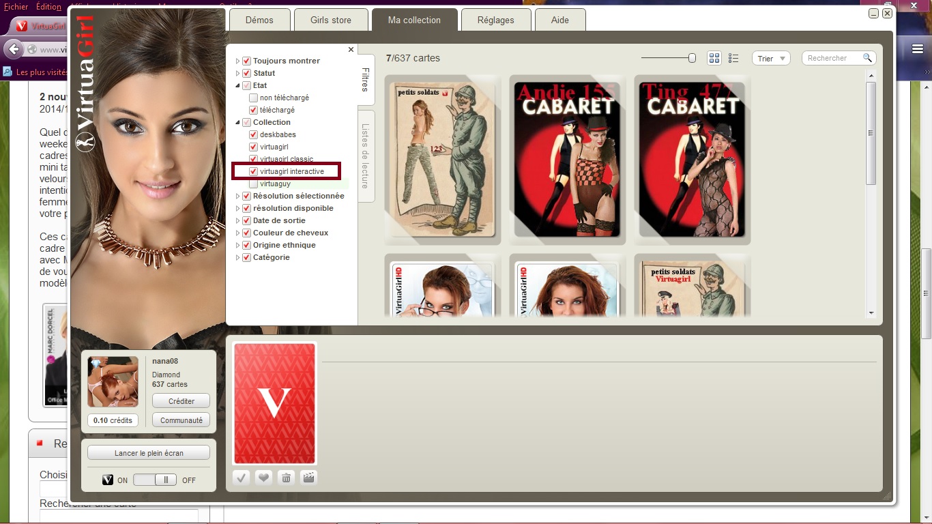Open the Démos tab
This screenshot has width=932, height=524.
[259, 20]
